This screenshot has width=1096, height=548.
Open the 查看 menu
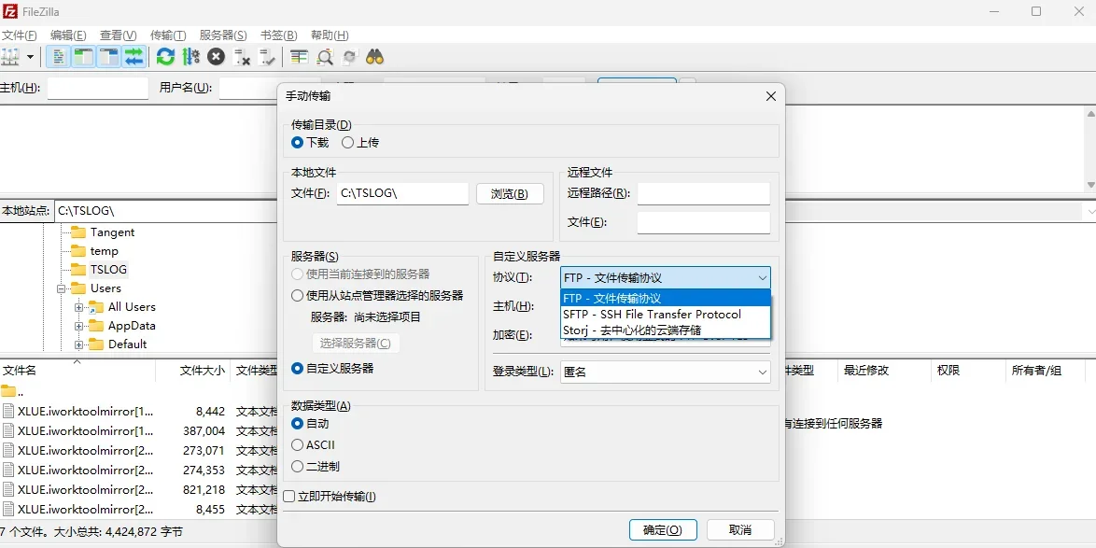[119, 35]
